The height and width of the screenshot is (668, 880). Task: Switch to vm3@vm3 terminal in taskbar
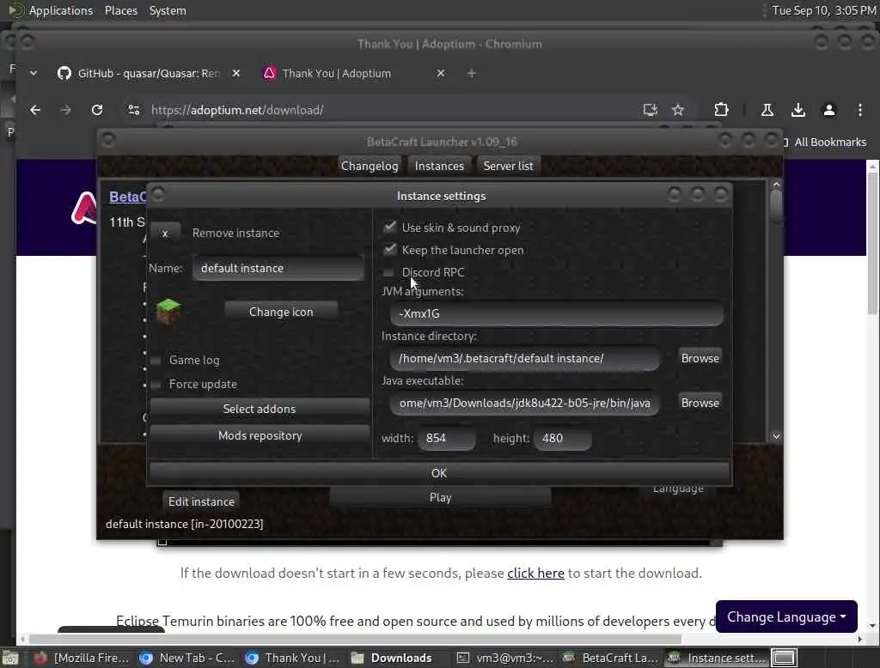(x=505, y=658)
